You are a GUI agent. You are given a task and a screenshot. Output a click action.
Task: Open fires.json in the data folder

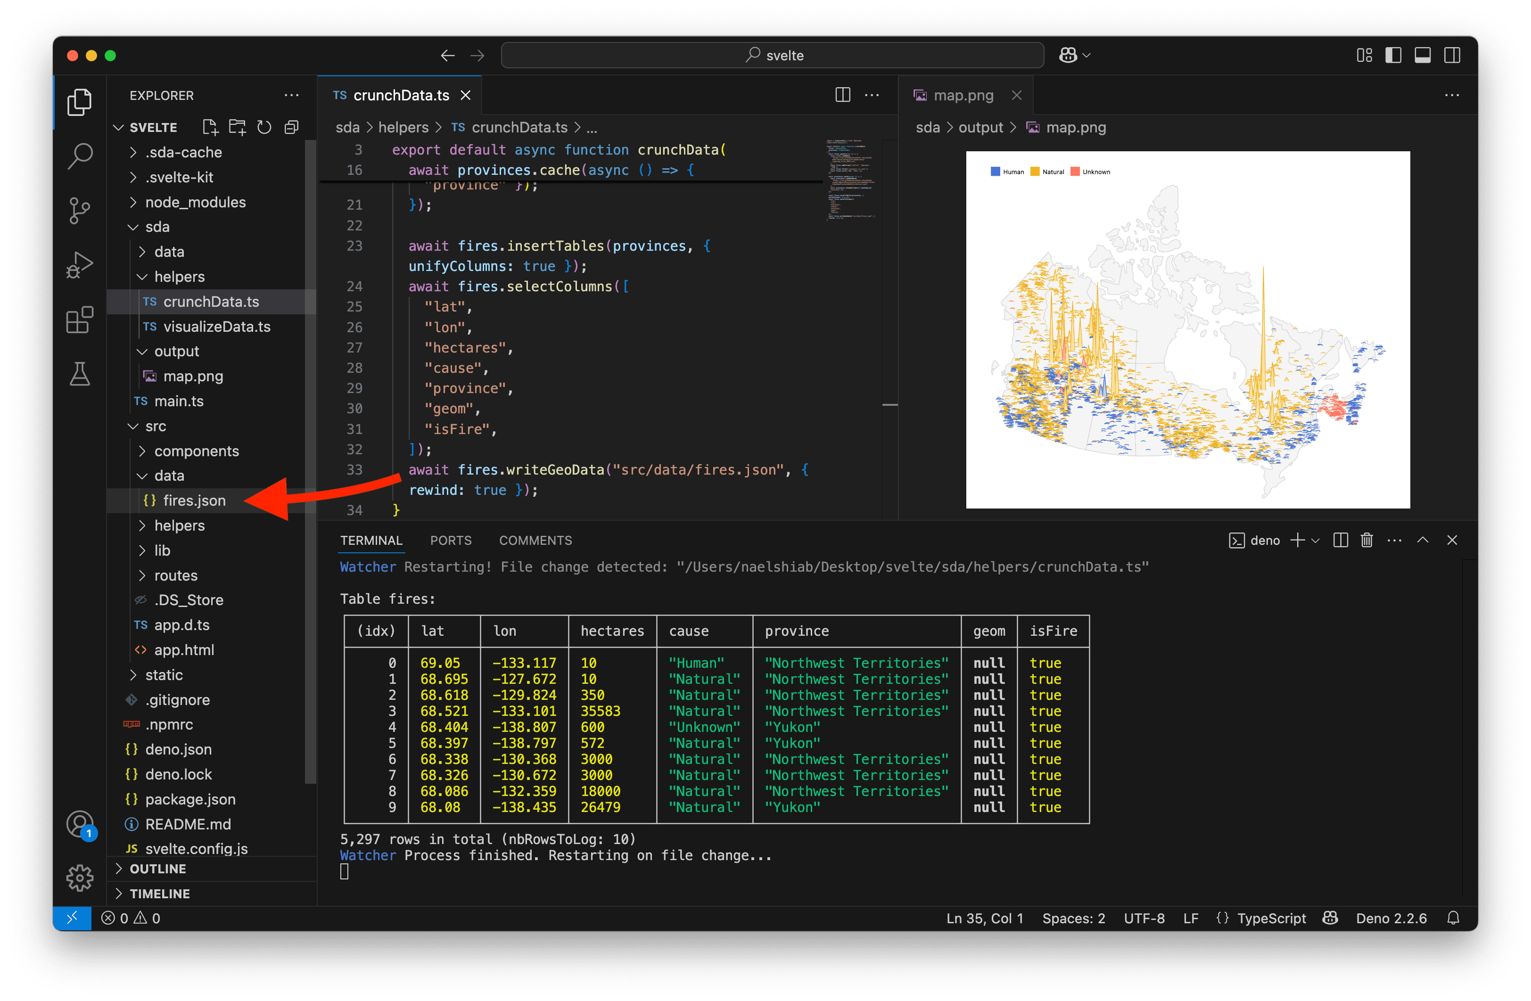click(x=194, y=500)
